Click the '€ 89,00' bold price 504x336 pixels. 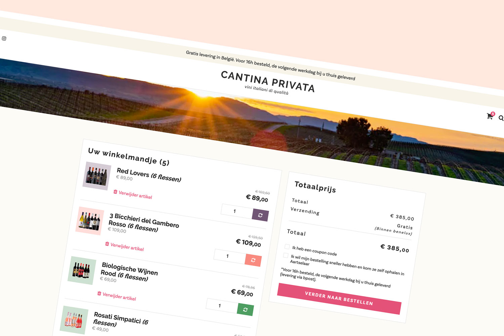coord(257,198)
